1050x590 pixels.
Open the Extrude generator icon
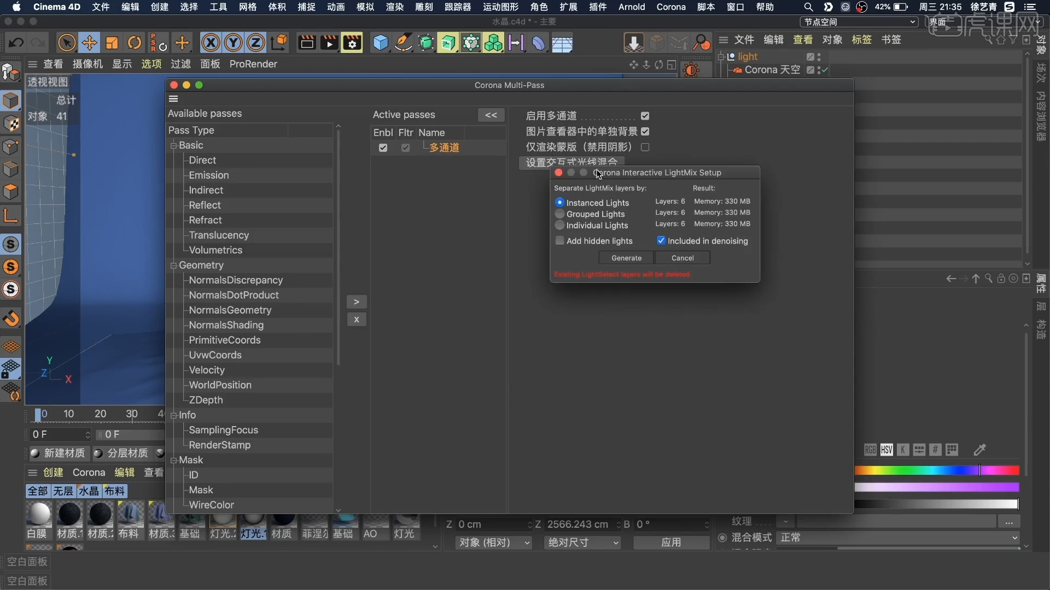448,43
